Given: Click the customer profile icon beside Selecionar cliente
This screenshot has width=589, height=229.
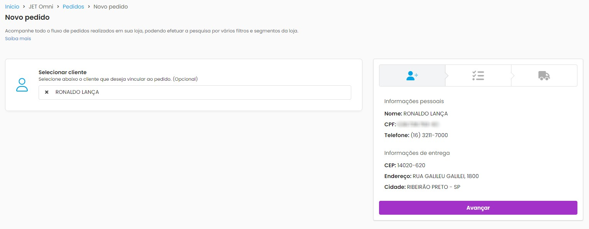Looking at the screenshot, I should [22, 85].
